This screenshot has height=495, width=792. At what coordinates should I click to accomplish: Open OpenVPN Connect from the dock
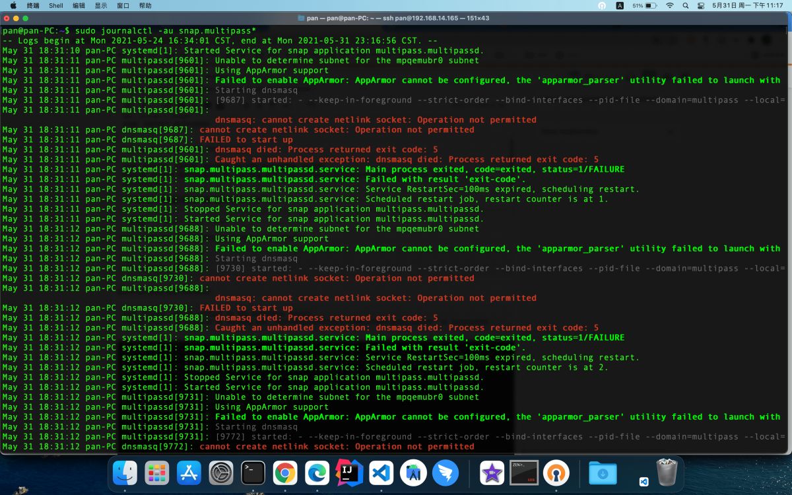coord(556,473)
